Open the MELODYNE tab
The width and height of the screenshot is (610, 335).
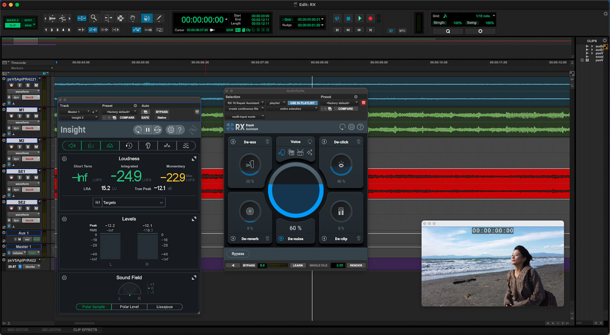point(51,330)
